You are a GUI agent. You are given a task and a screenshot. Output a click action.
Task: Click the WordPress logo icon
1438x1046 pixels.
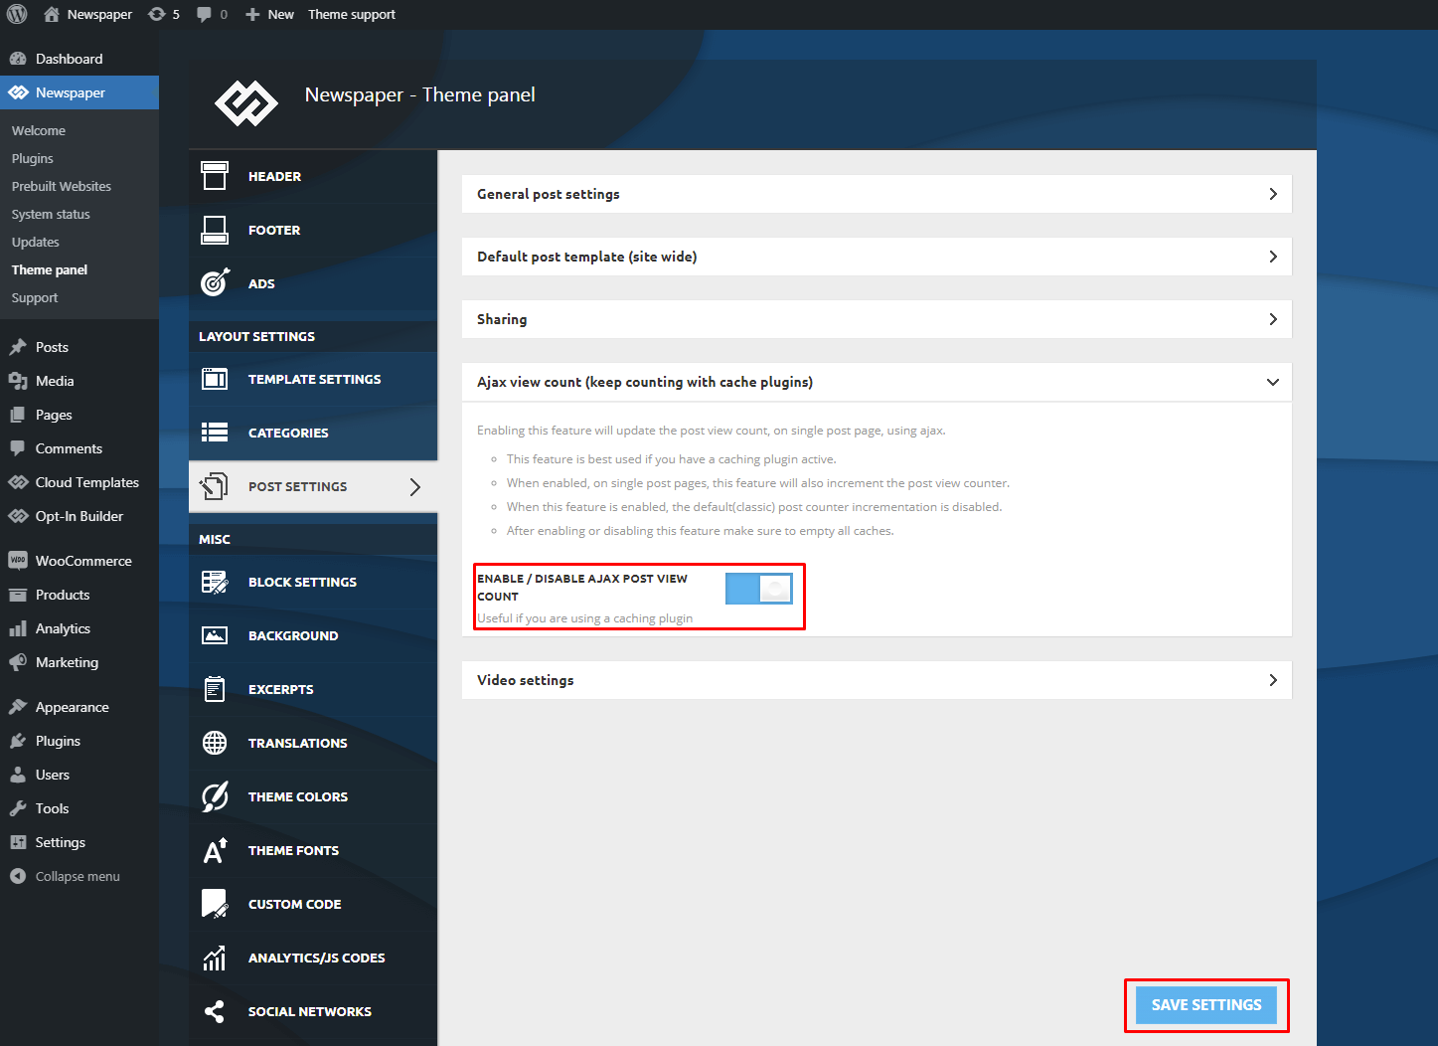[17, 14]
